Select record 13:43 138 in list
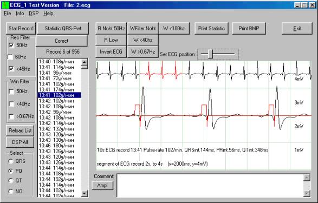318x203 pixels. (60, 140)
